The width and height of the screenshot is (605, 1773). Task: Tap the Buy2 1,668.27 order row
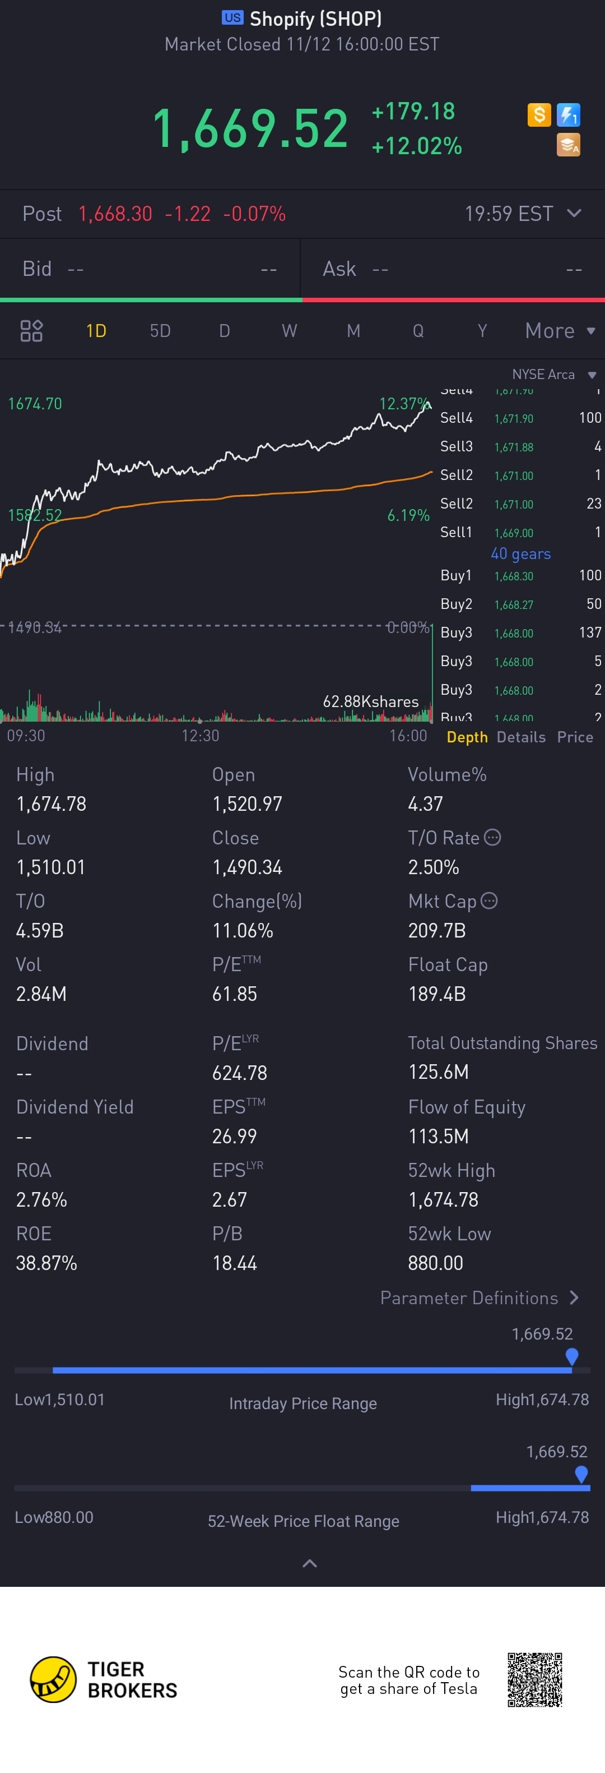521,604
